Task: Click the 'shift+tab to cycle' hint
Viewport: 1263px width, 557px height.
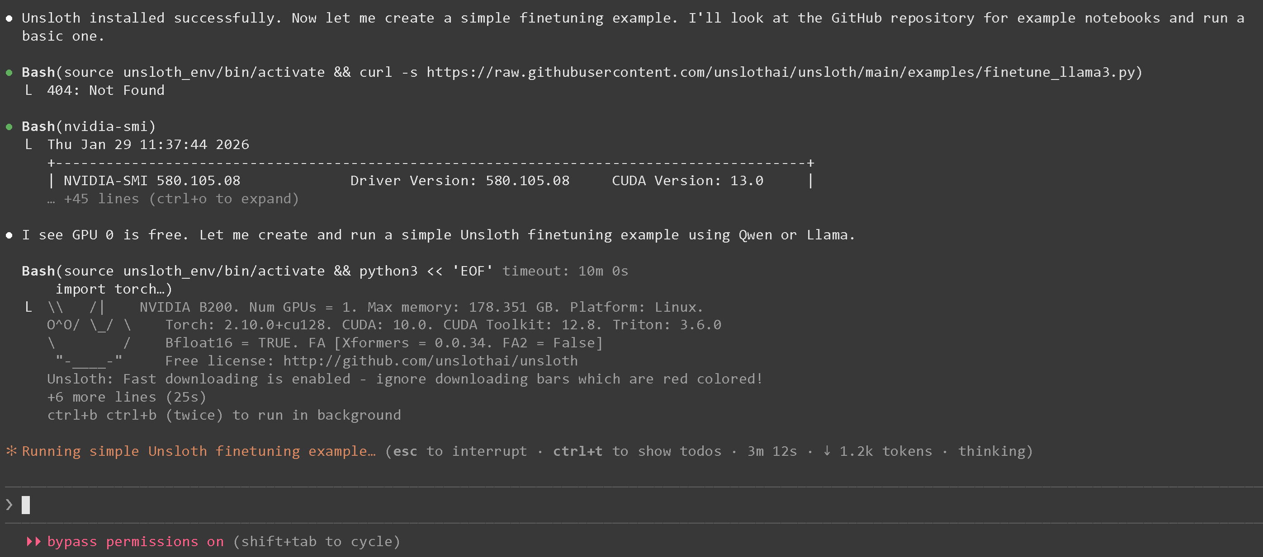Action: (316, 541)
